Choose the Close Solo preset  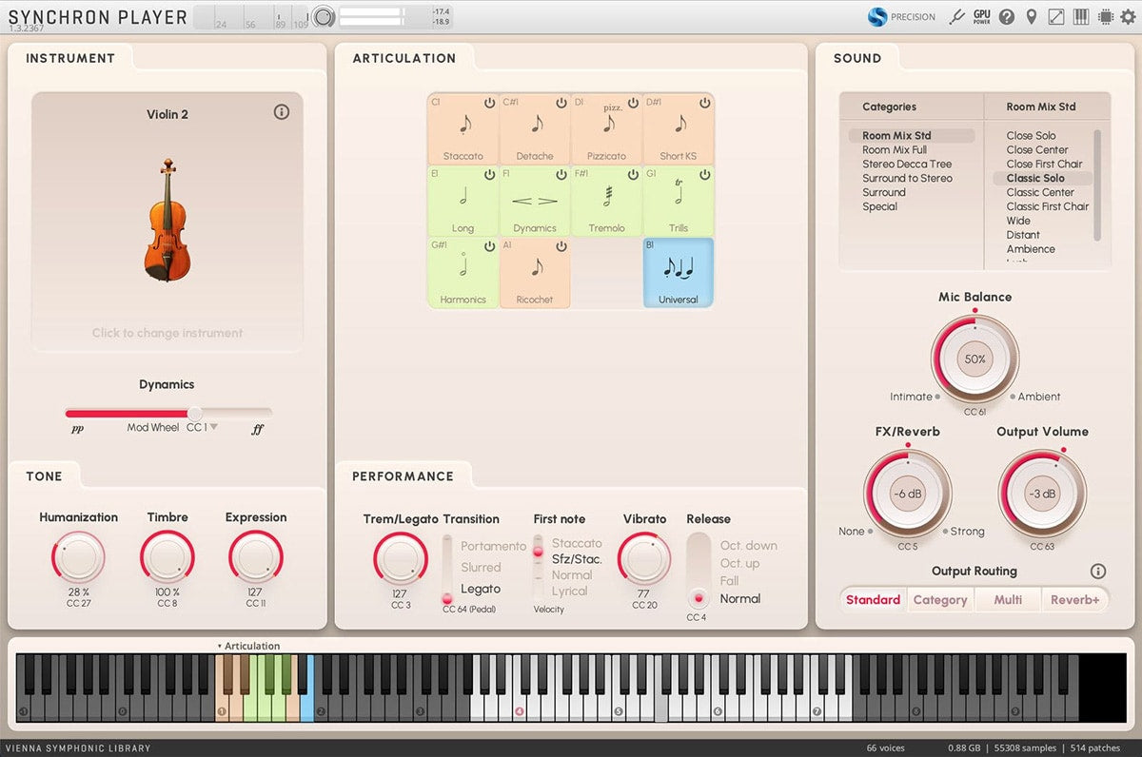pos(1031,135)
